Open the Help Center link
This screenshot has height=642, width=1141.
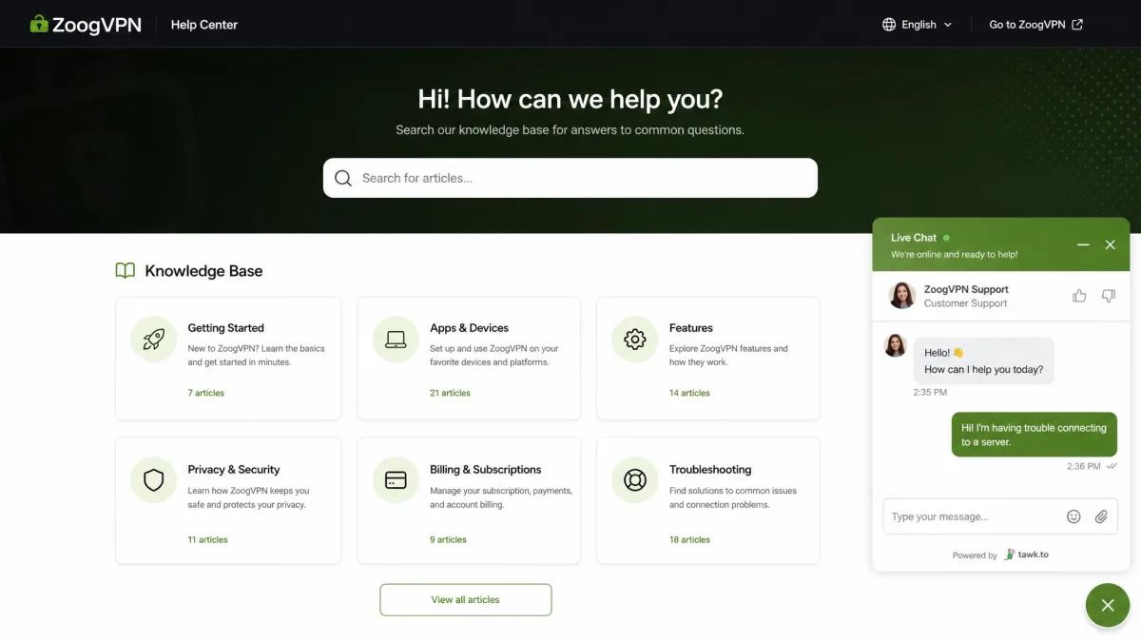204,25
